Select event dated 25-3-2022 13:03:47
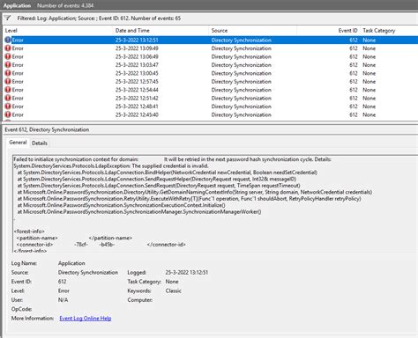 pyautogui.click(x=210, y=65)
